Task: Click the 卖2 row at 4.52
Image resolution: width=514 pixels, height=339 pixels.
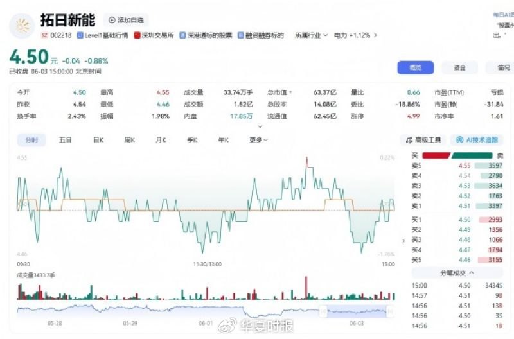Action: [x=457, y=196]
